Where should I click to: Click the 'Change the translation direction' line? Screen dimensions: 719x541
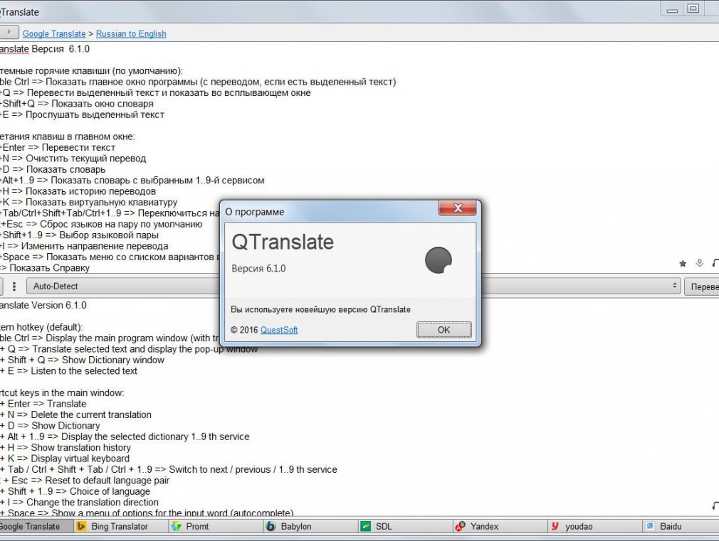tap(79, 503)
